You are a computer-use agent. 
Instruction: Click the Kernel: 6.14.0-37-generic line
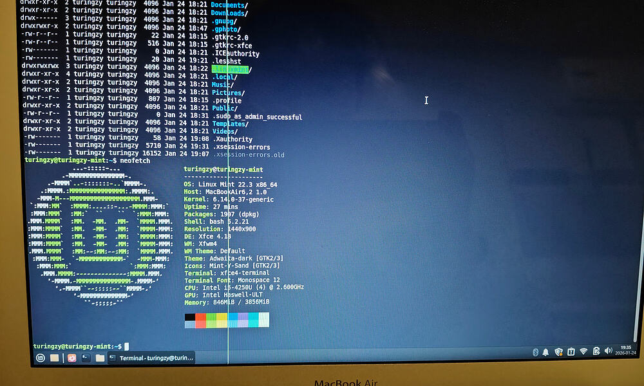pos(229,199)
